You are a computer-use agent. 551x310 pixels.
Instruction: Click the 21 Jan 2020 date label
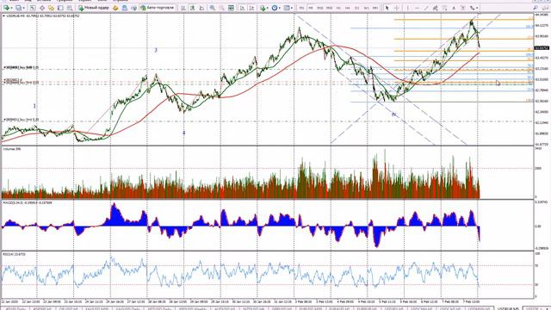pos(9,301)
